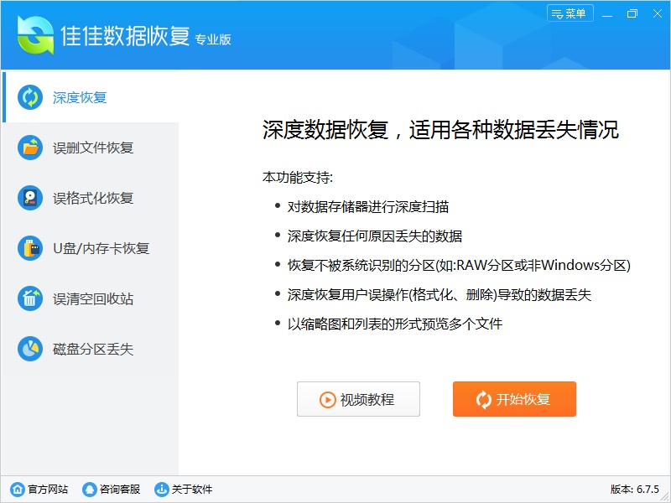
Task: Visit the 官方网站 link
Action: 39,489
